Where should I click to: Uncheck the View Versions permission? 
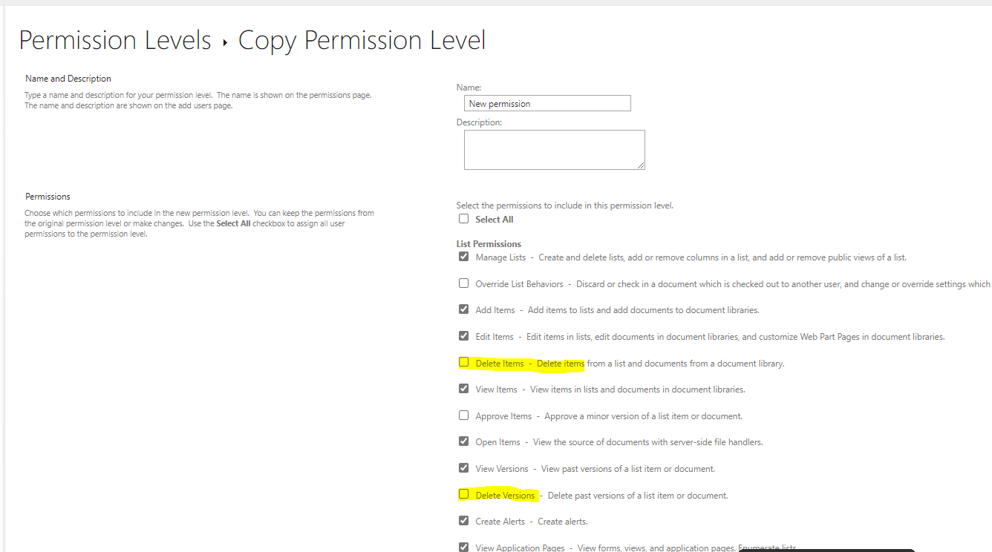coord(463,467)
